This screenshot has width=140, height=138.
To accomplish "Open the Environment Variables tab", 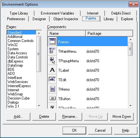I will click(58, 13).
